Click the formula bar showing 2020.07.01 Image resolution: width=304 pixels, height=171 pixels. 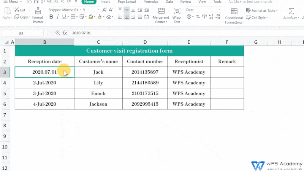pyautogui.click(x=186, y=33)
